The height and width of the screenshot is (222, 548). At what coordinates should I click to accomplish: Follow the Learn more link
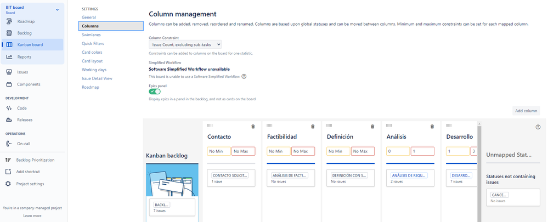point(32,216)
